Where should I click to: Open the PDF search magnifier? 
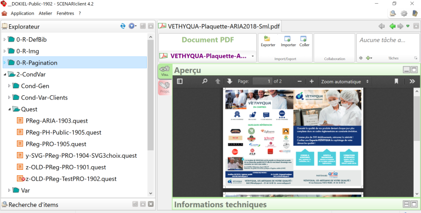click(205, 82)
